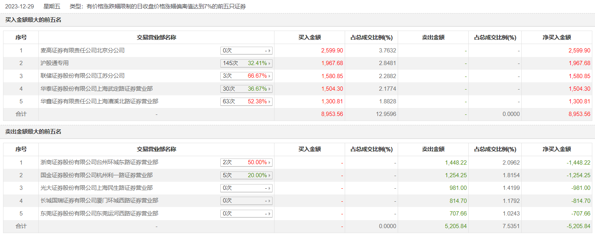Click 卖出金额 column header in sell table
Image resolution: width=595 pixels, height=235 pixels.
point(433,149)
